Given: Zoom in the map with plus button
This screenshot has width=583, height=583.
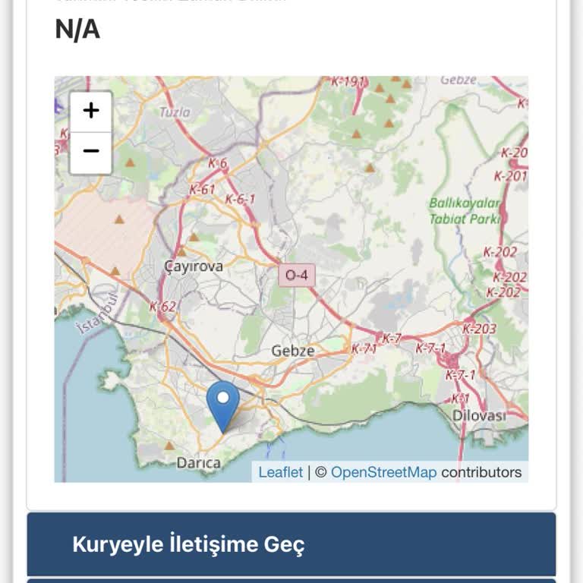Looking at the screenshot, I should point(91,111).
